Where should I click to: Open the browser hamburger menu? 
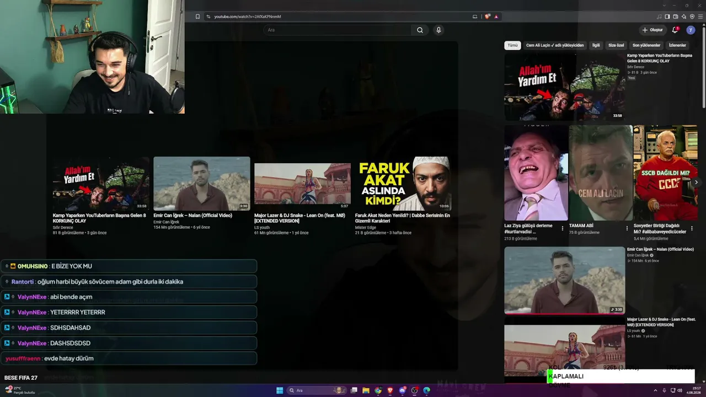[701, 17]
